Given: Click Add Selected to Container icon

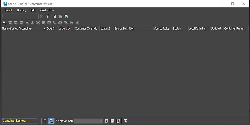Looking at the screenshot, I should click(x=16, y=23).
